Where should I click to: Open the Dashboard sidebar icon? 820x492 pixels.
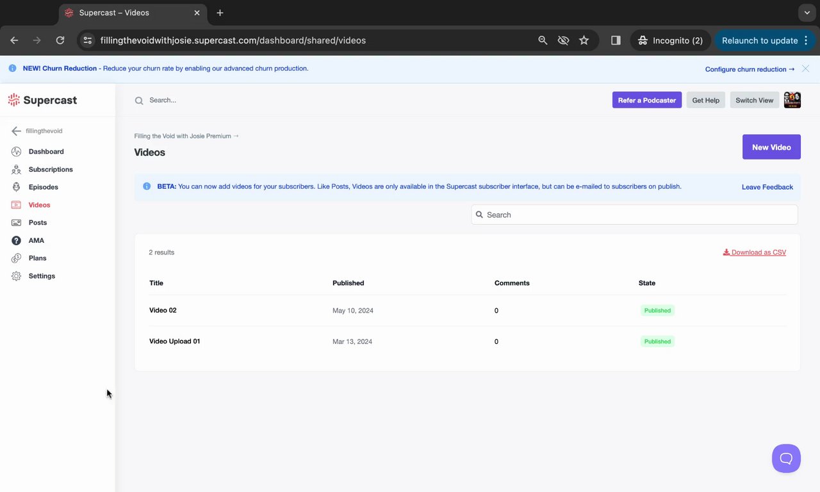pyautogui.click(x=16, y=152)
